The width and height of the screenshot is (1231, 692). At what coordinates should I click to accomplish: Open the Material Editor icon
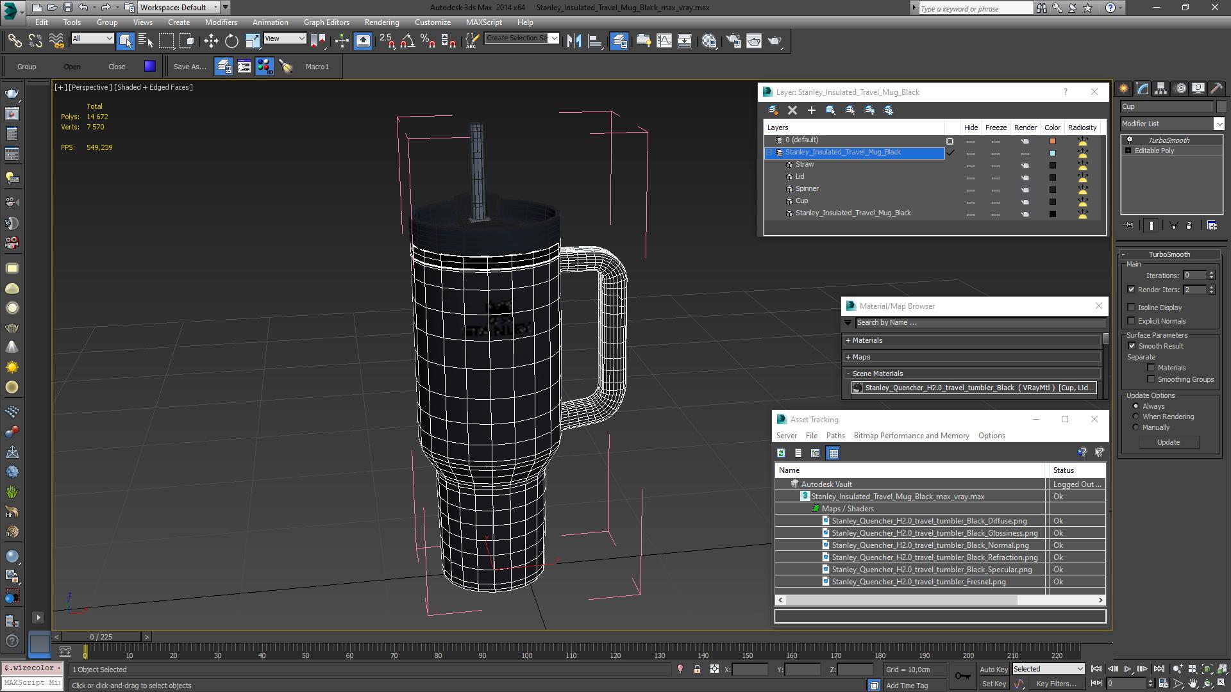[709, 41]
